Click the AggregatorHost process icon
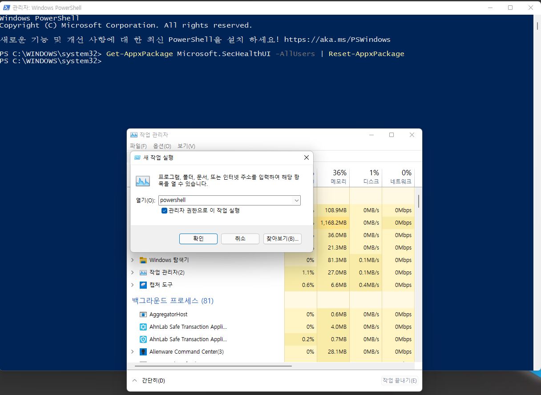The width and height of the screenshot is (541, 395). click(x=143, y=314)
